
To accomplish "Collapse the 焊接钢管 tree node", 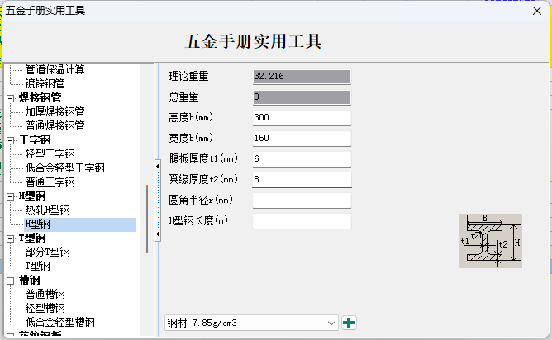I will pos(11,98).
